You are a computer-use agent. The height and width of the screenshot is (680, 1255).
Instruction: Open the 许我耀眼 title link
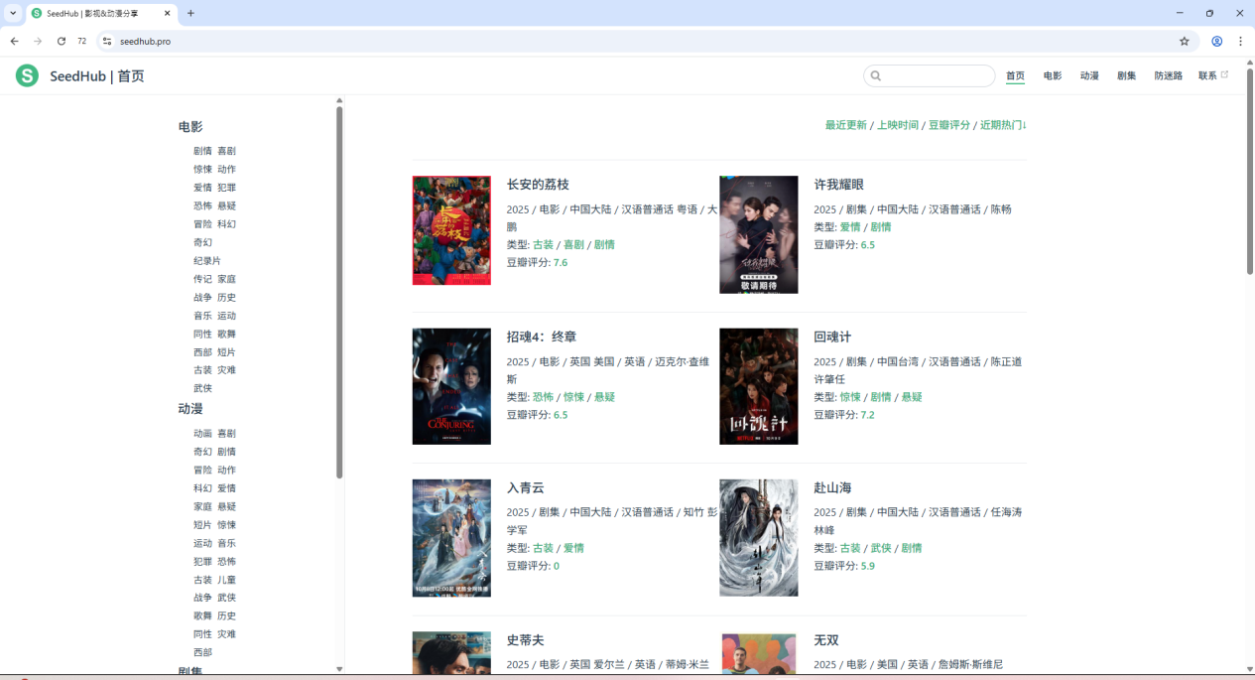(838, 185)
